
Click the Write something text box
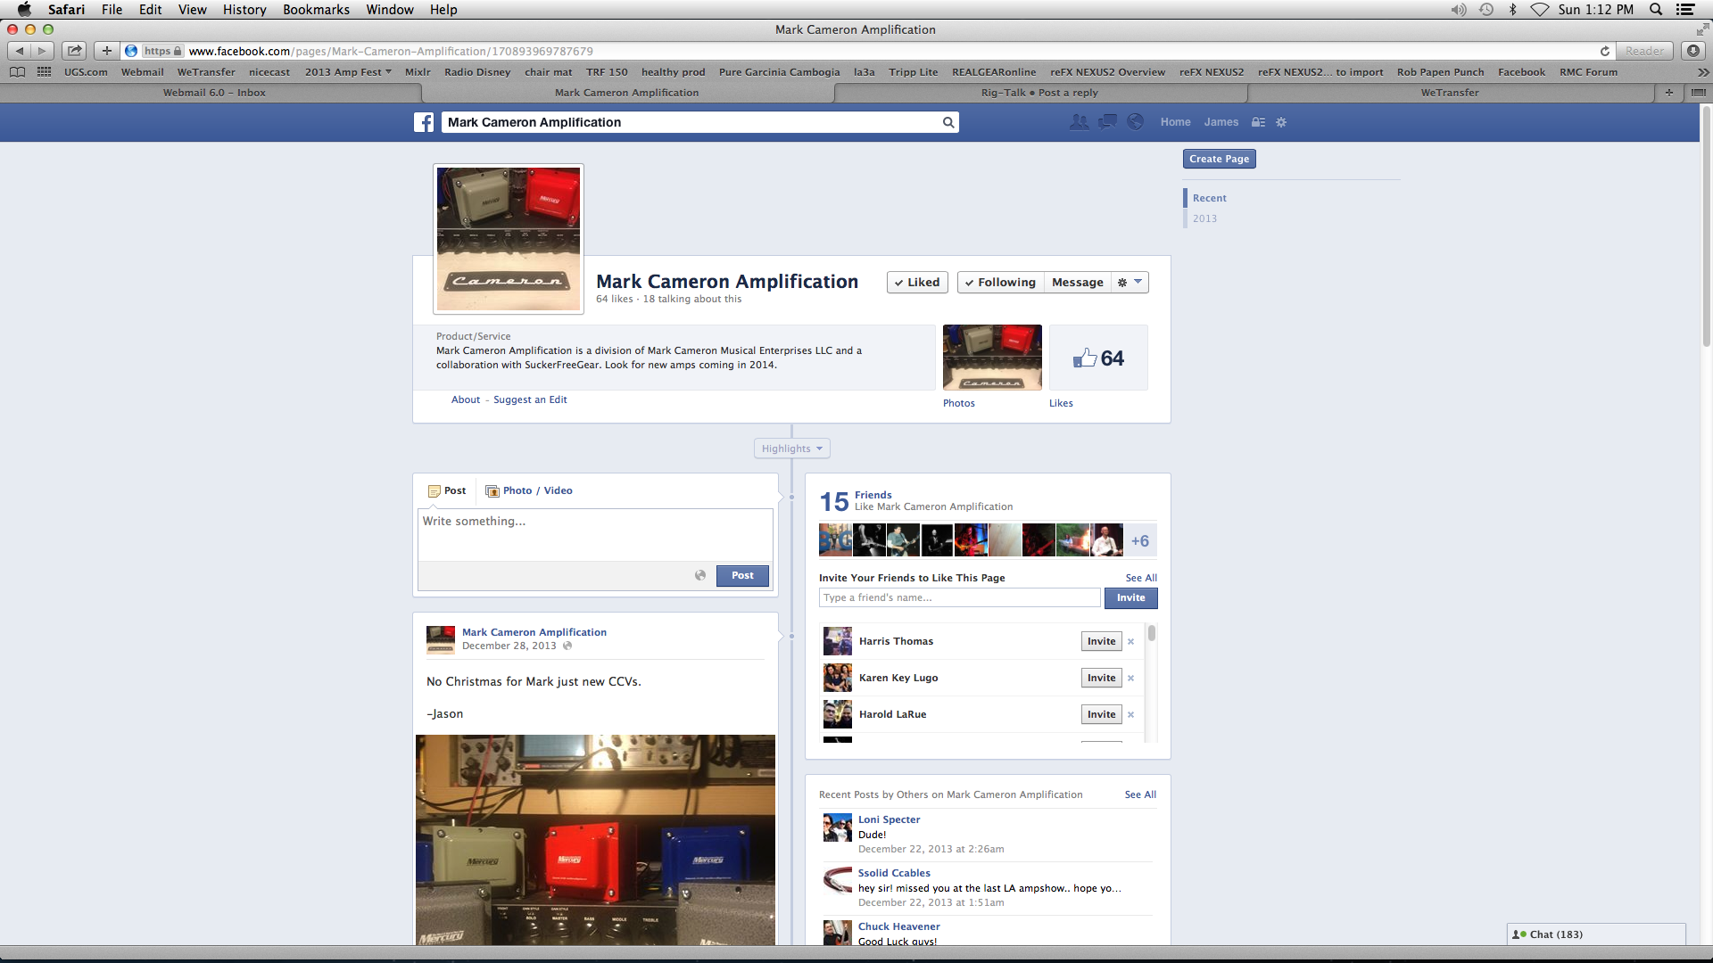pos(595,535)
